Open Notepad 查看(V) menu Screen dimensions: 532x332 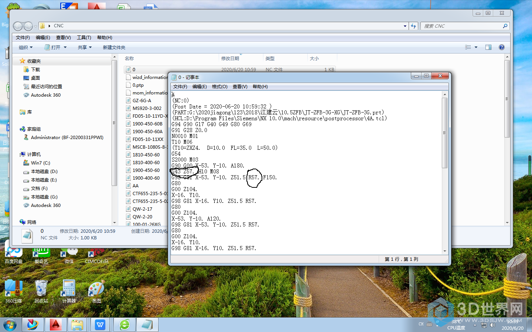coord(240,87)
